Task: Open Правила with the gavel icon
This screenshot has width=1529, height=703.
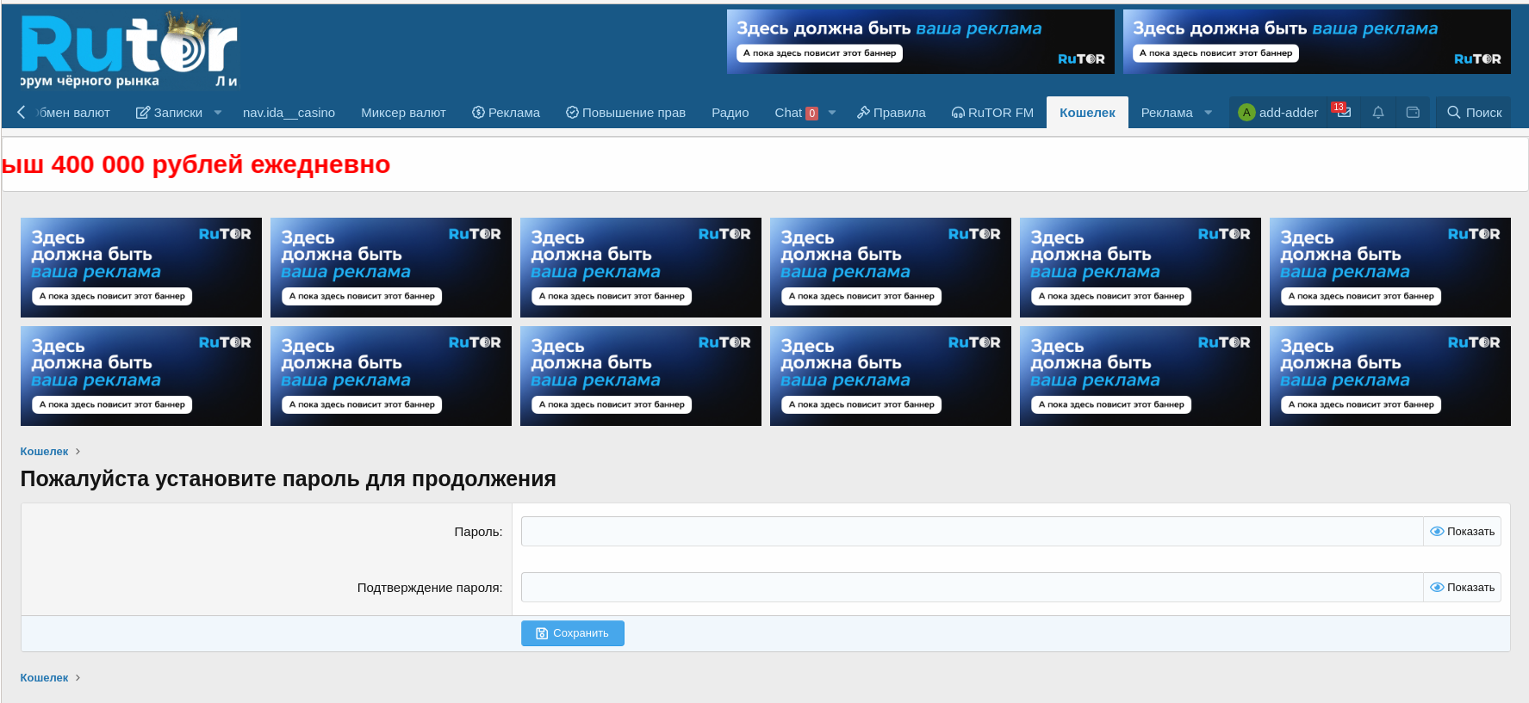Action: 891,113
